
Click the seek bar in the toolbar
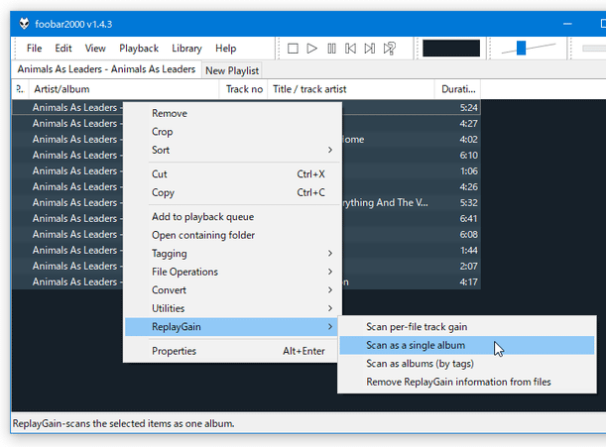pos(594,49)
